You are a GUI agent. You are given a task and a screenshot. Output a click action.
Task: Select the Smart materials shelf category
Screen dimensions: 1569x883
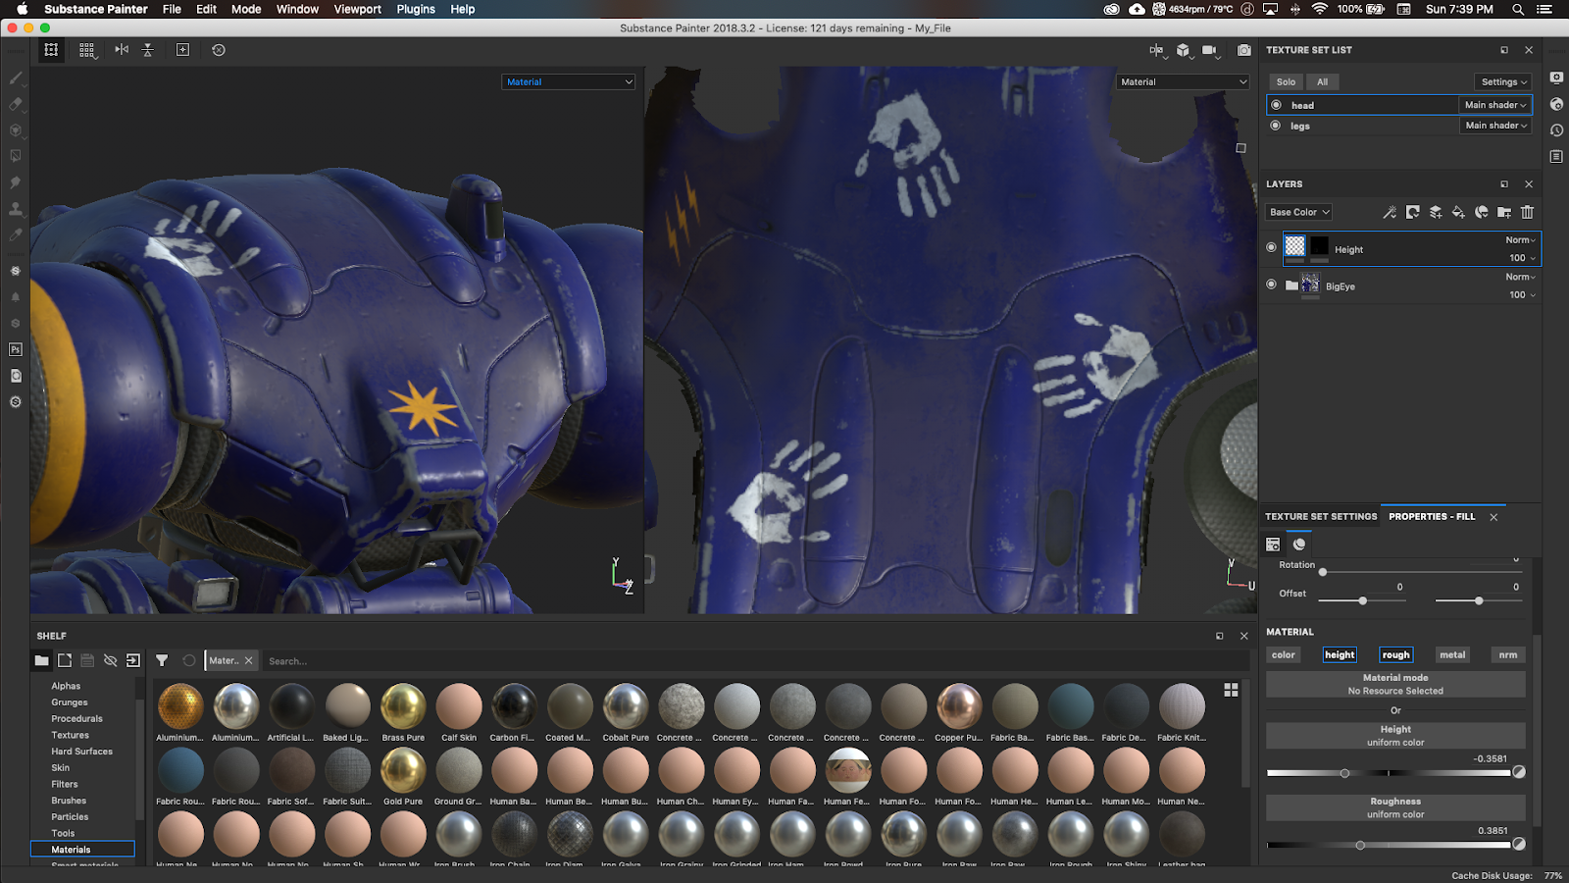pos(84,864)
